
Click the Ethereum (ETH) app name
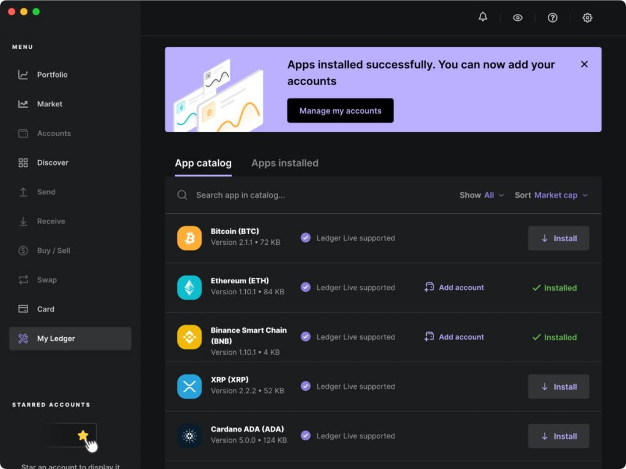pyautogui.click(x=240, y=281)
